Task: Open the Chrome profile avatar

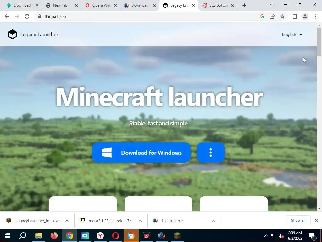Action: (x=305, y=16)
